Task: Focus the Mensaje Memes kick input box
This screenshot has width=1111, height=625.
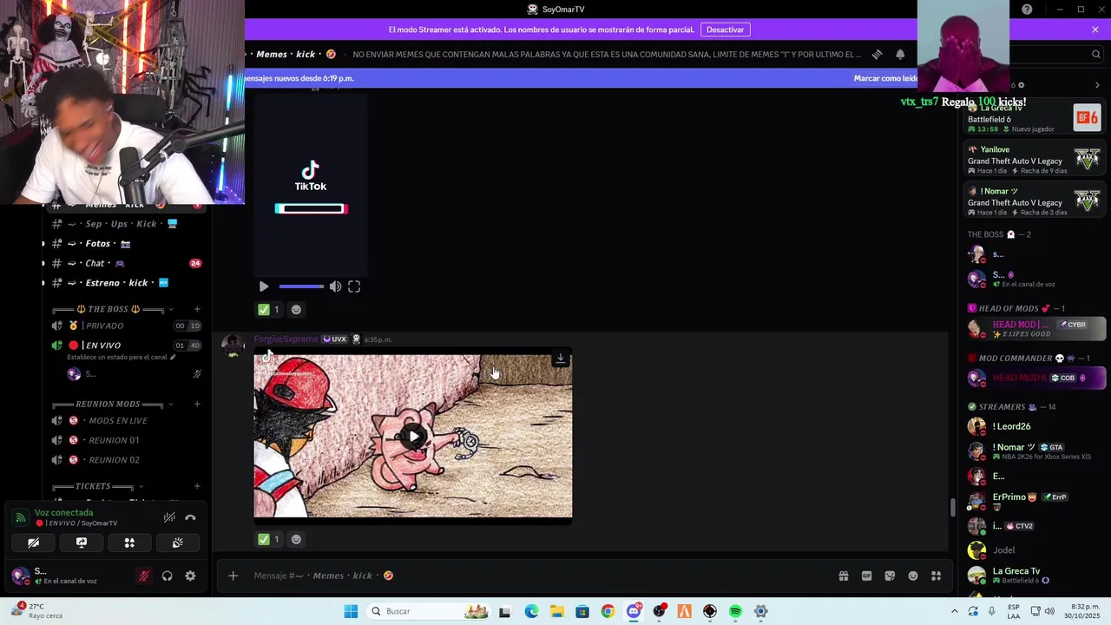Action: 538,576
